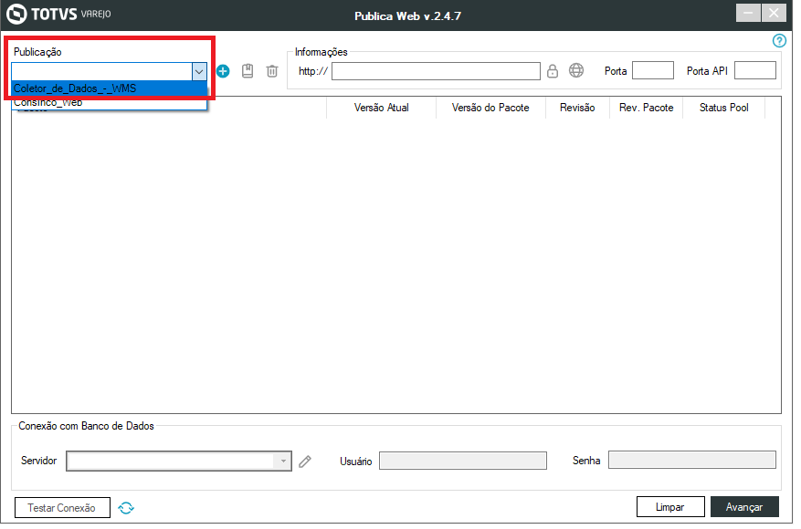Click the globe browser icon
The width and height of the screenshot is (801, 529).
[x=576, y=70]
